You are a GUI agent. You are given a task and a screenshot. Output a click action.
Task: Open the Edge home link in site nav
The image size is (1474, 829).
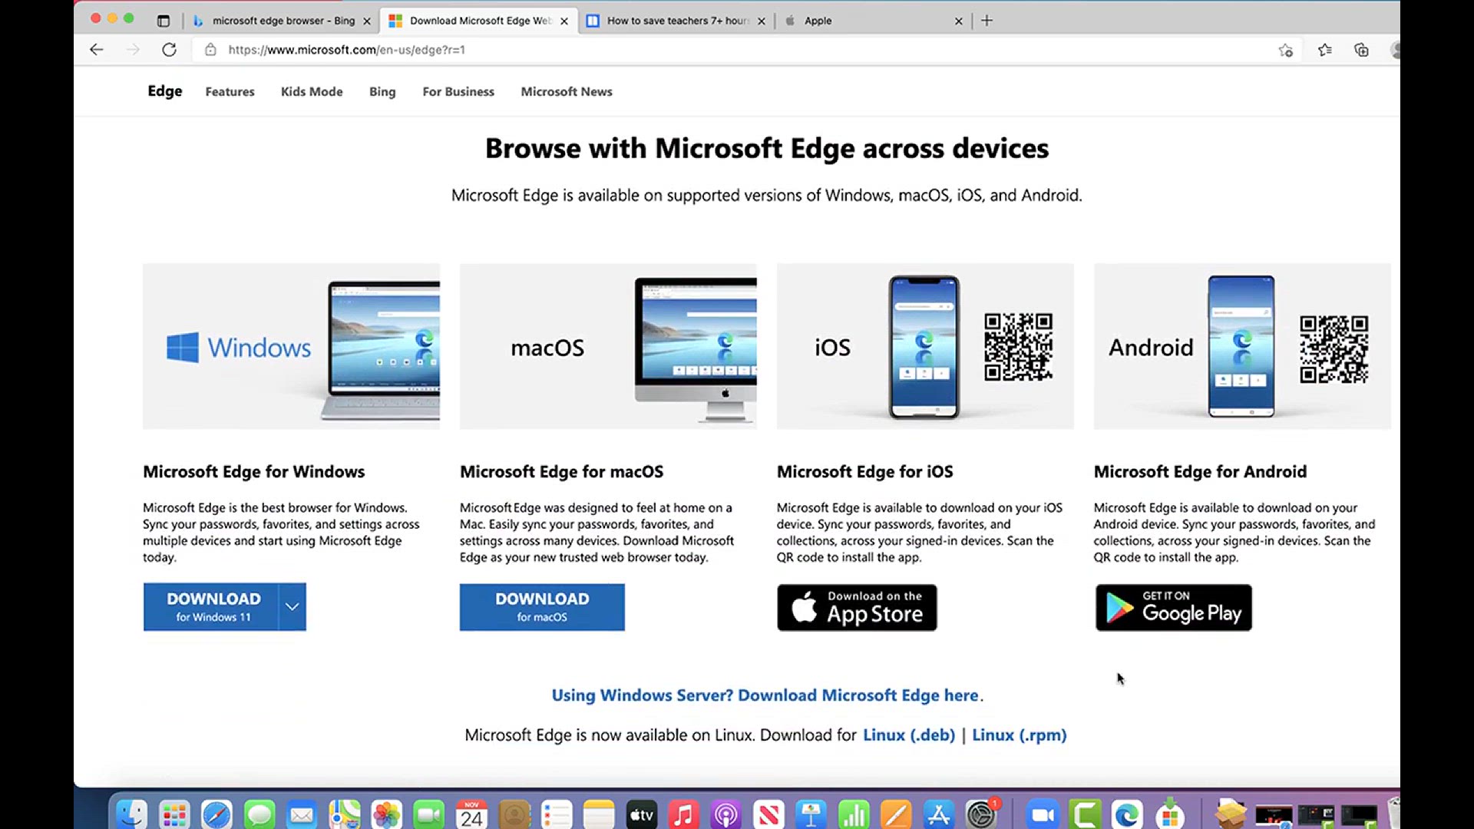(165, 91)
